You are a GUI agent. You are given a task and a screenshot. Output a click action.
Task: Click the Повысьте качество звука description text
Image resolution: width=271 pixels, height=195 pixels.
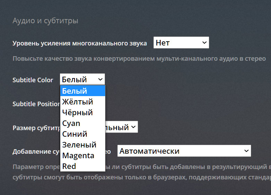click(139, 58)
